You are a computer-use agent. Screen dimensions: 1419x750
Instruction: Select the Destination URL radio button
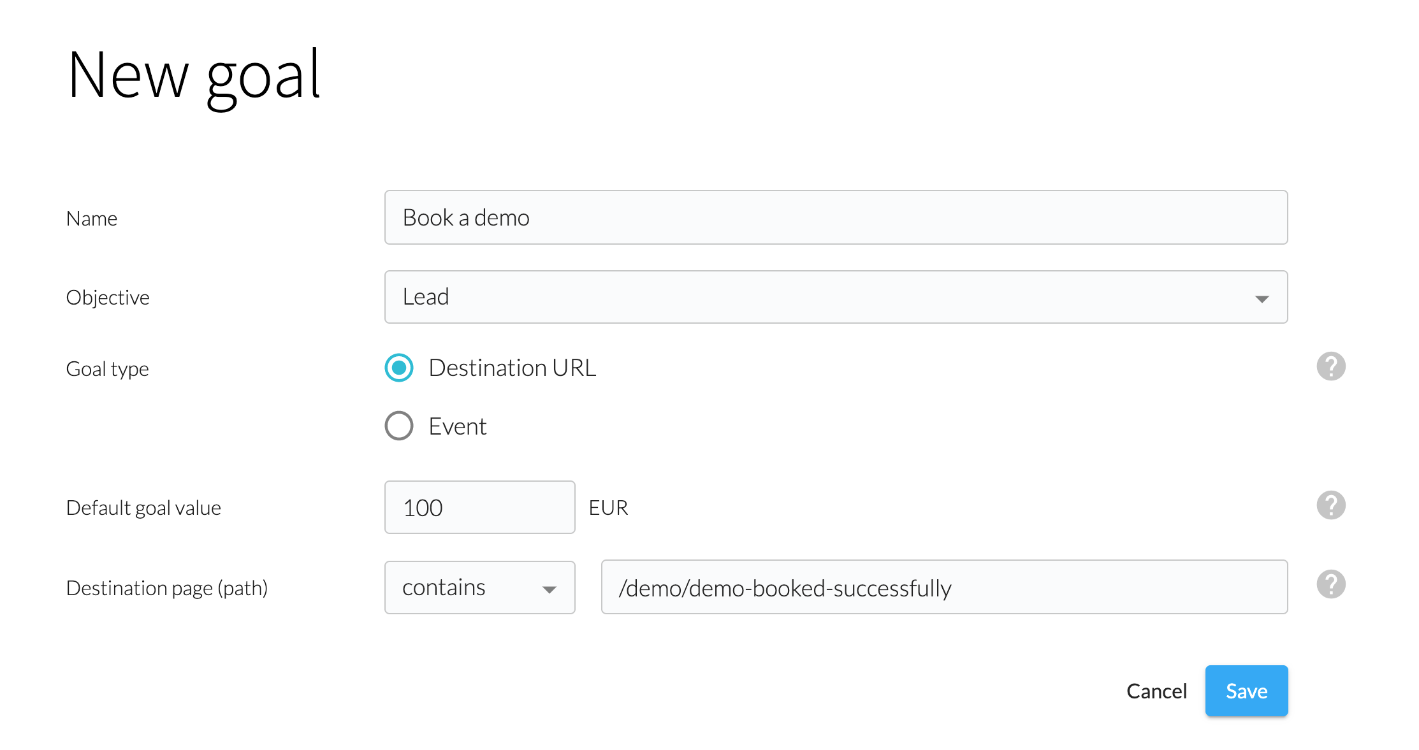(x=399, y=368)
